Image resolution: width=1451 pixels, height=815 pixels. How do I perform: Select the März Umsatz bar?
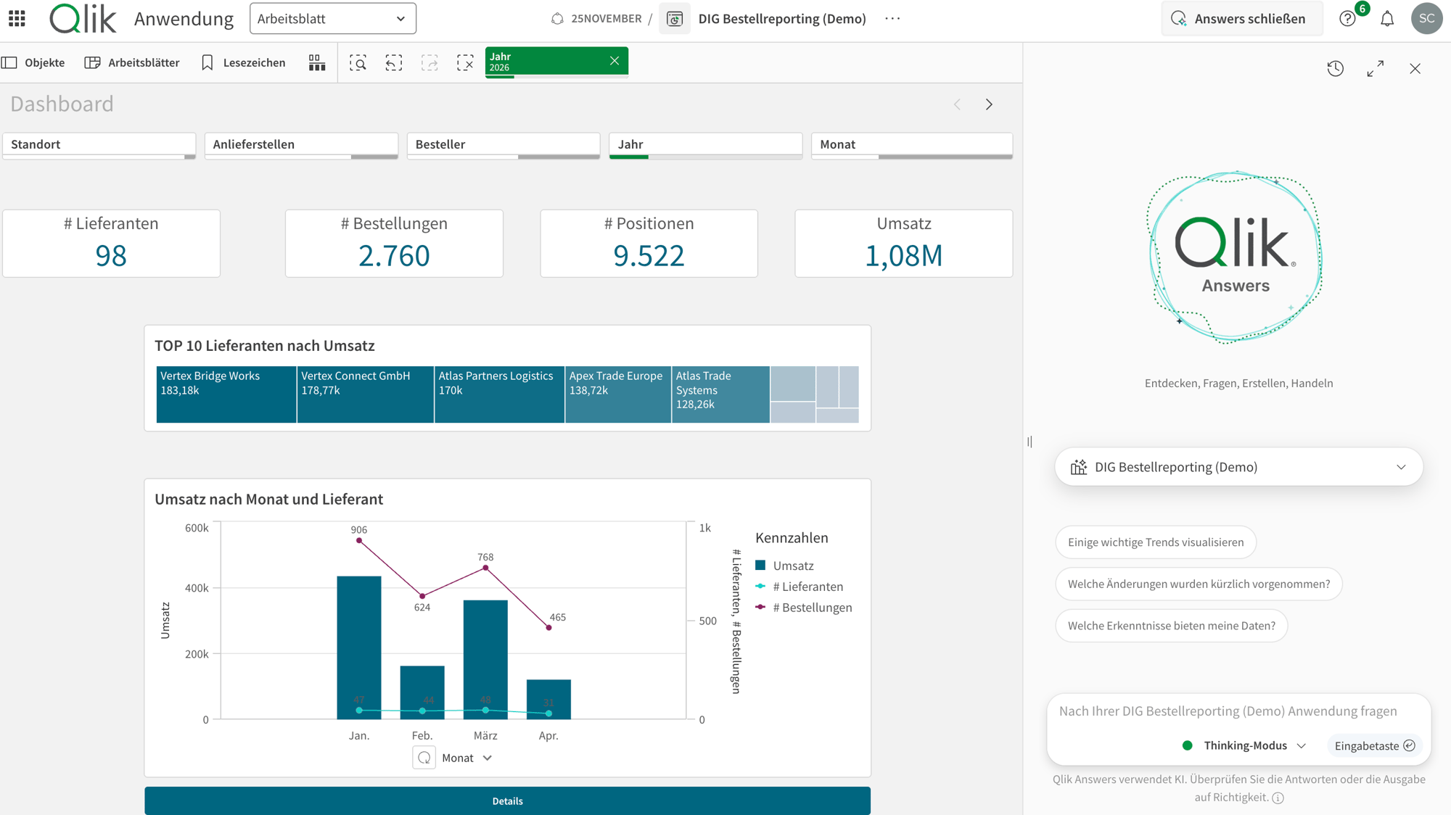tap(485, 659)
